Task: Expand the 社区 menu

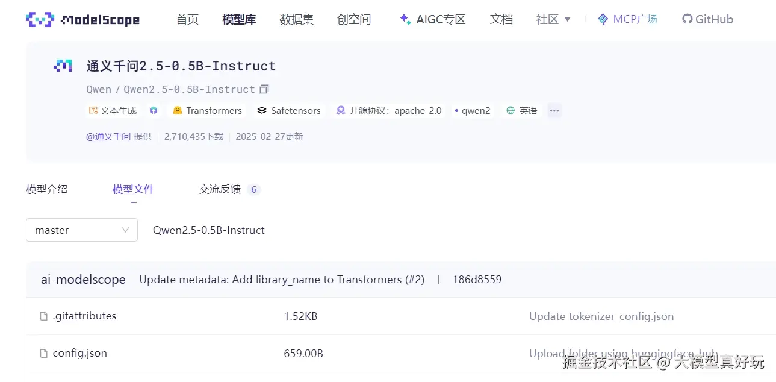Action: pyautogui.click(x=554, y=19)
